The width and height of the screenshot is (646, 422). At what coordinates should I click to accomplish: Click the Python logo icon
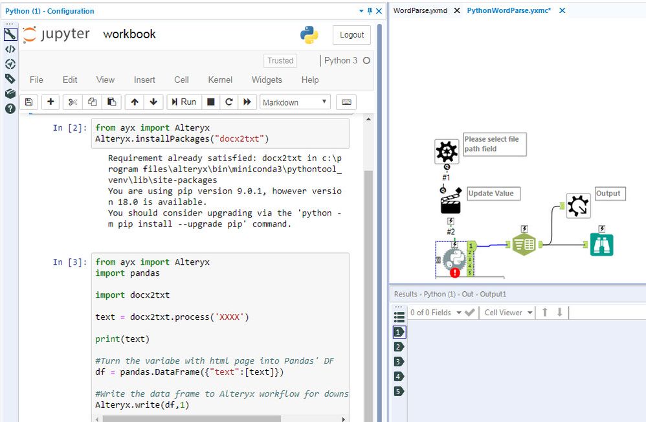309,35
